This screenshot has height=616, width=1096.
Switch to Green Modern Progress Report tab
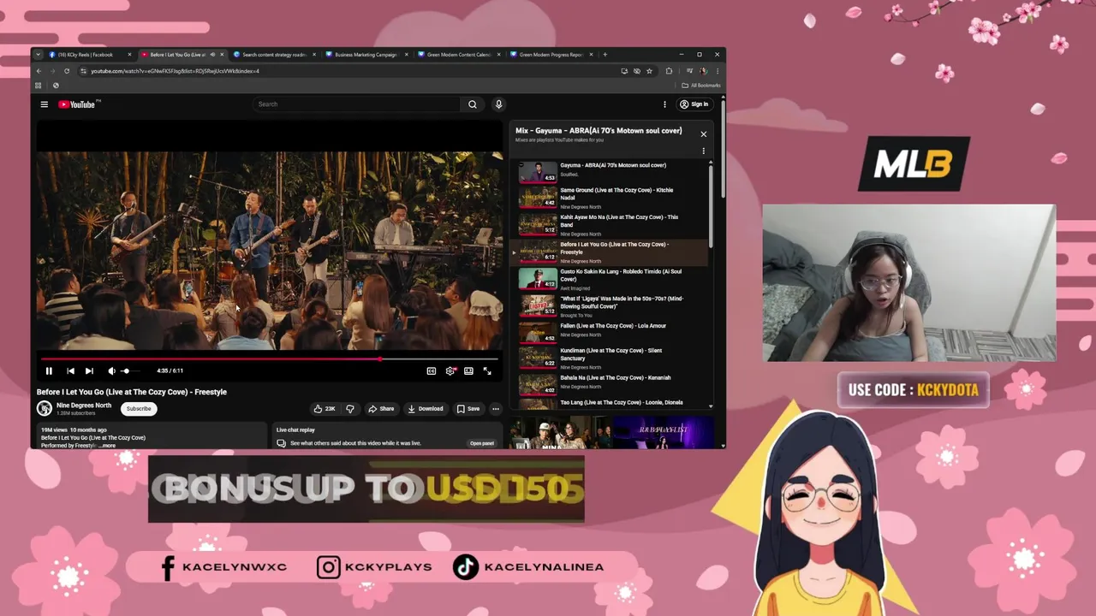click(551, 55)
